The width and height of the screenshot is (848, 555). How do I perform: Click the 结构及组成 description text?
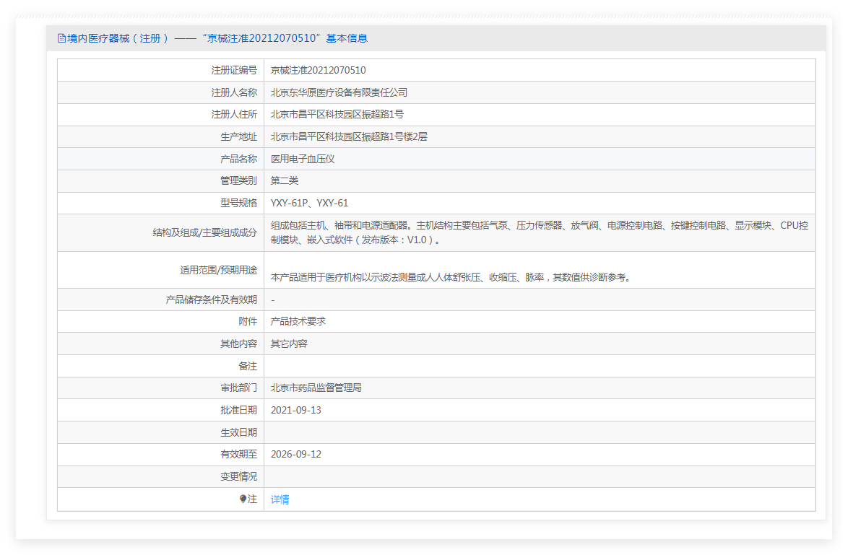coord(538,232)
